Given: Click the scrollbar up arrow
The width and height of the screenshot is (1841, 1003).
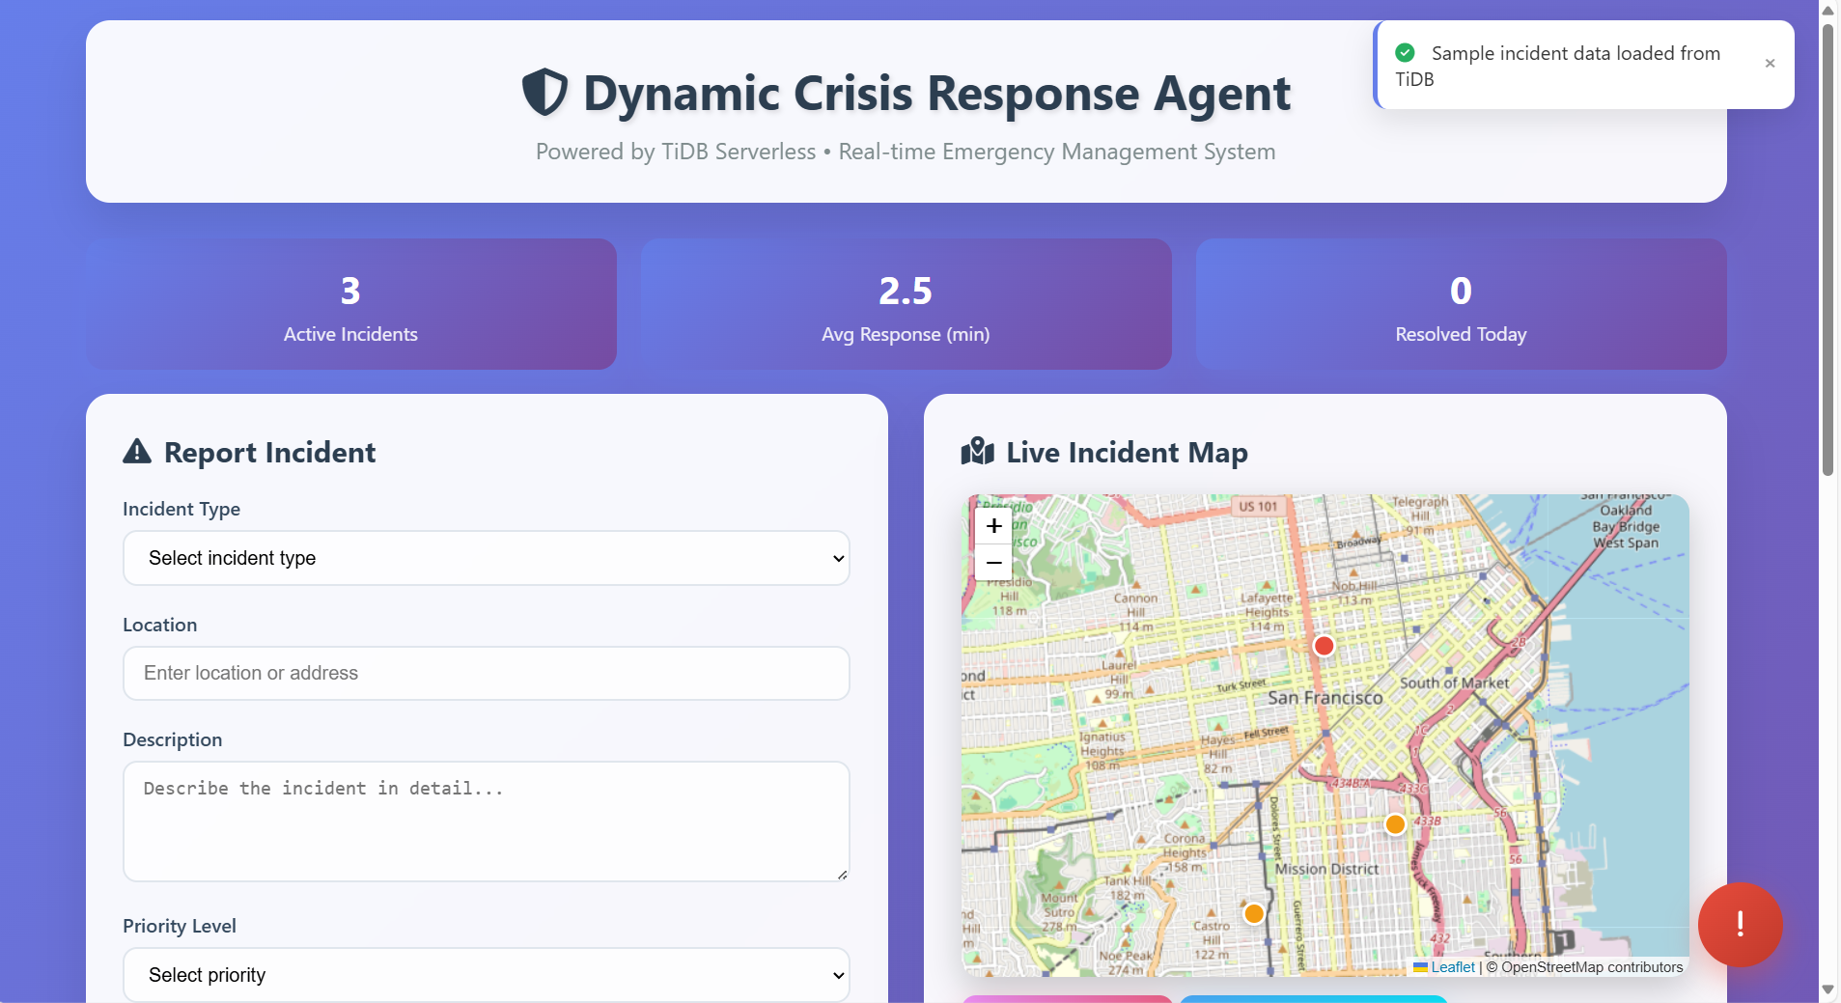Looking at the screenshot, I should (1827, 10).
